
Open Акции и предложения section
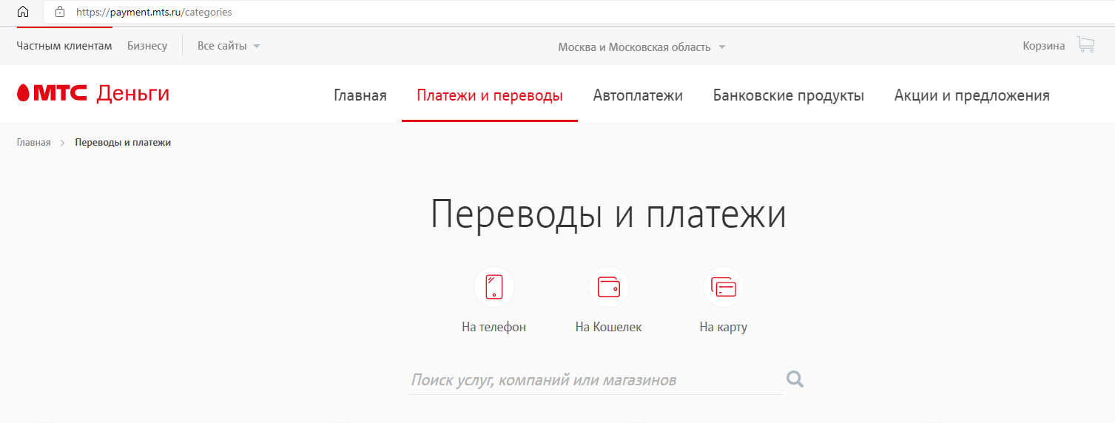pyautogui.click(x=971, y=95)
